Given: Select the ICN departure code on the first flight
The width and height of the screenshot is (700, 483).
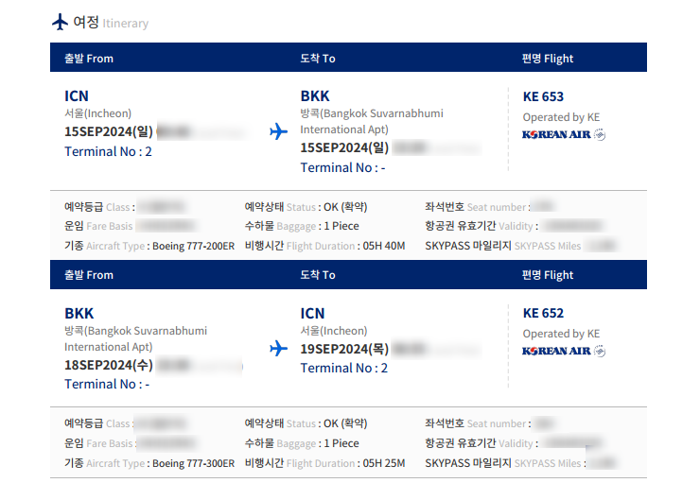Looking at the screenshot, I should coord(77,96).
